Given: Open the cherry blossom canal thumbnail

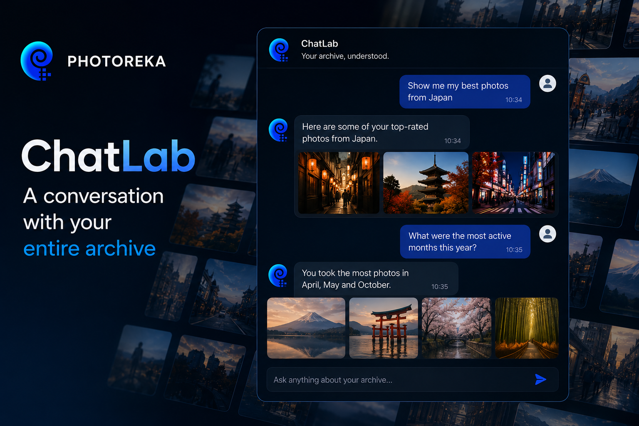Looking at the screenshot, I should [456, 328].
